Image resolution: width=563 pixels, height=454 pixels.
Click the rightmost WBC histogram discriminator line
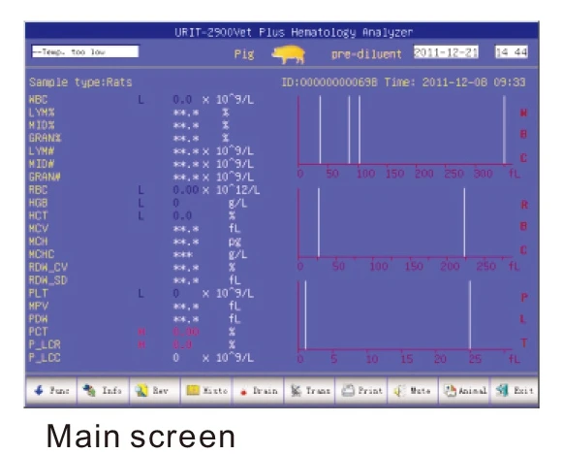pos(504,130)
